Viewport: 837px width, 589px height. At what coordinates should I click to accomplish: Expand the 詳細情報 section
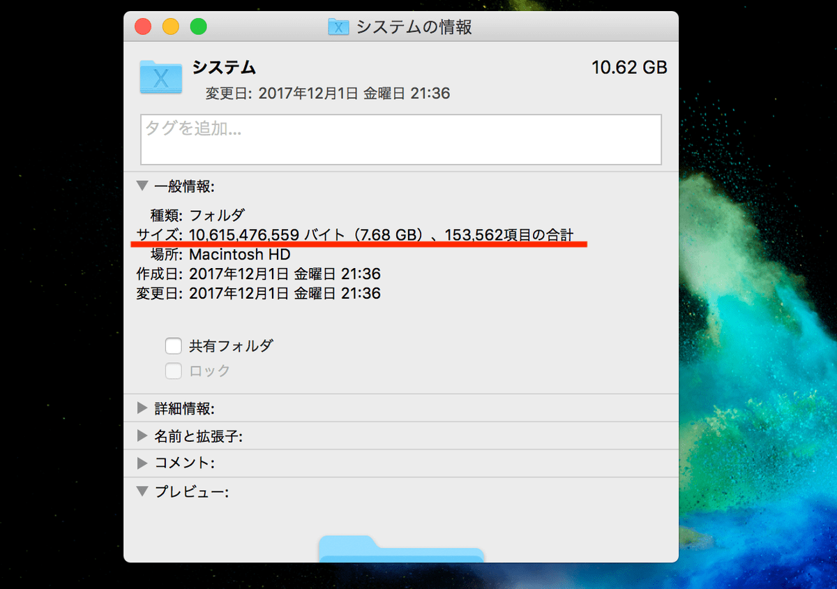[143, 408]
